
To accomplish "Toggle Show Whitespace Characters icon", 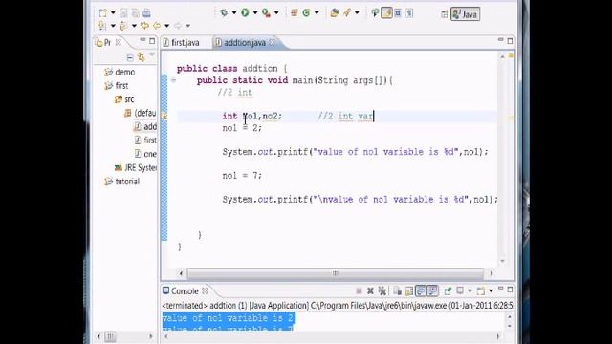I will [x=409, y=13].
